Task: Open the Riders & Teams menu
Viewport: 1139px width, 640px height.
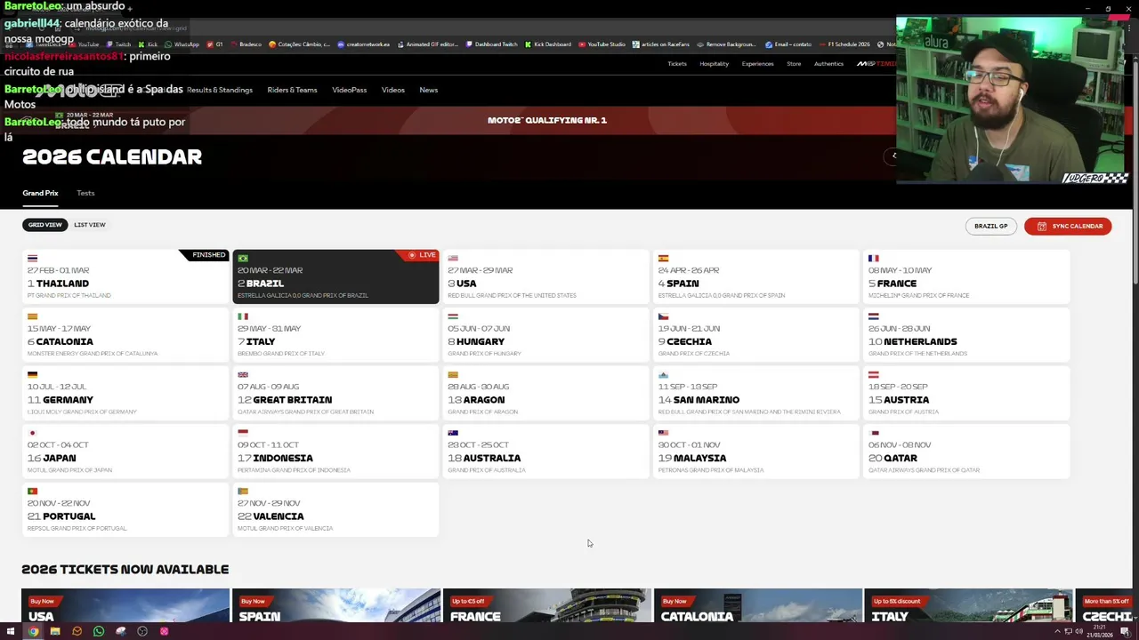Action: [292, 90]
